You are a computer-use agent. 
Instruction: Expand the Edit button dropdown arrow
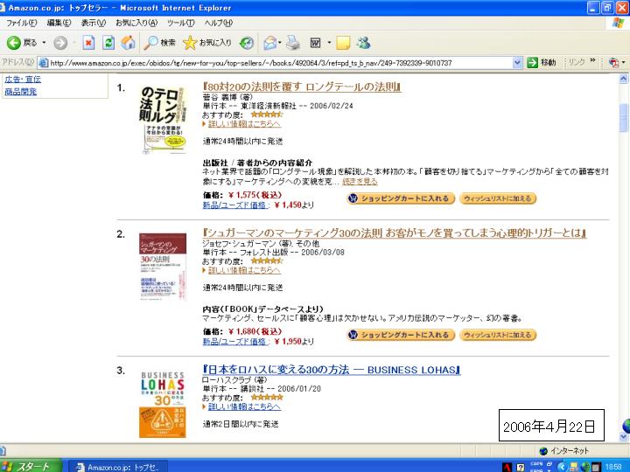tap(329, 43)
